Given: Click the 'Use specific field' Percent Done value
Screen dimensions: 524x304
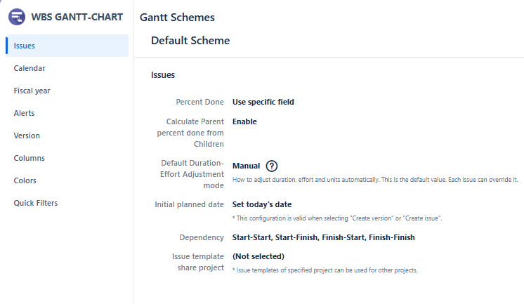Looking at the screenshot, I should point(263,102).
